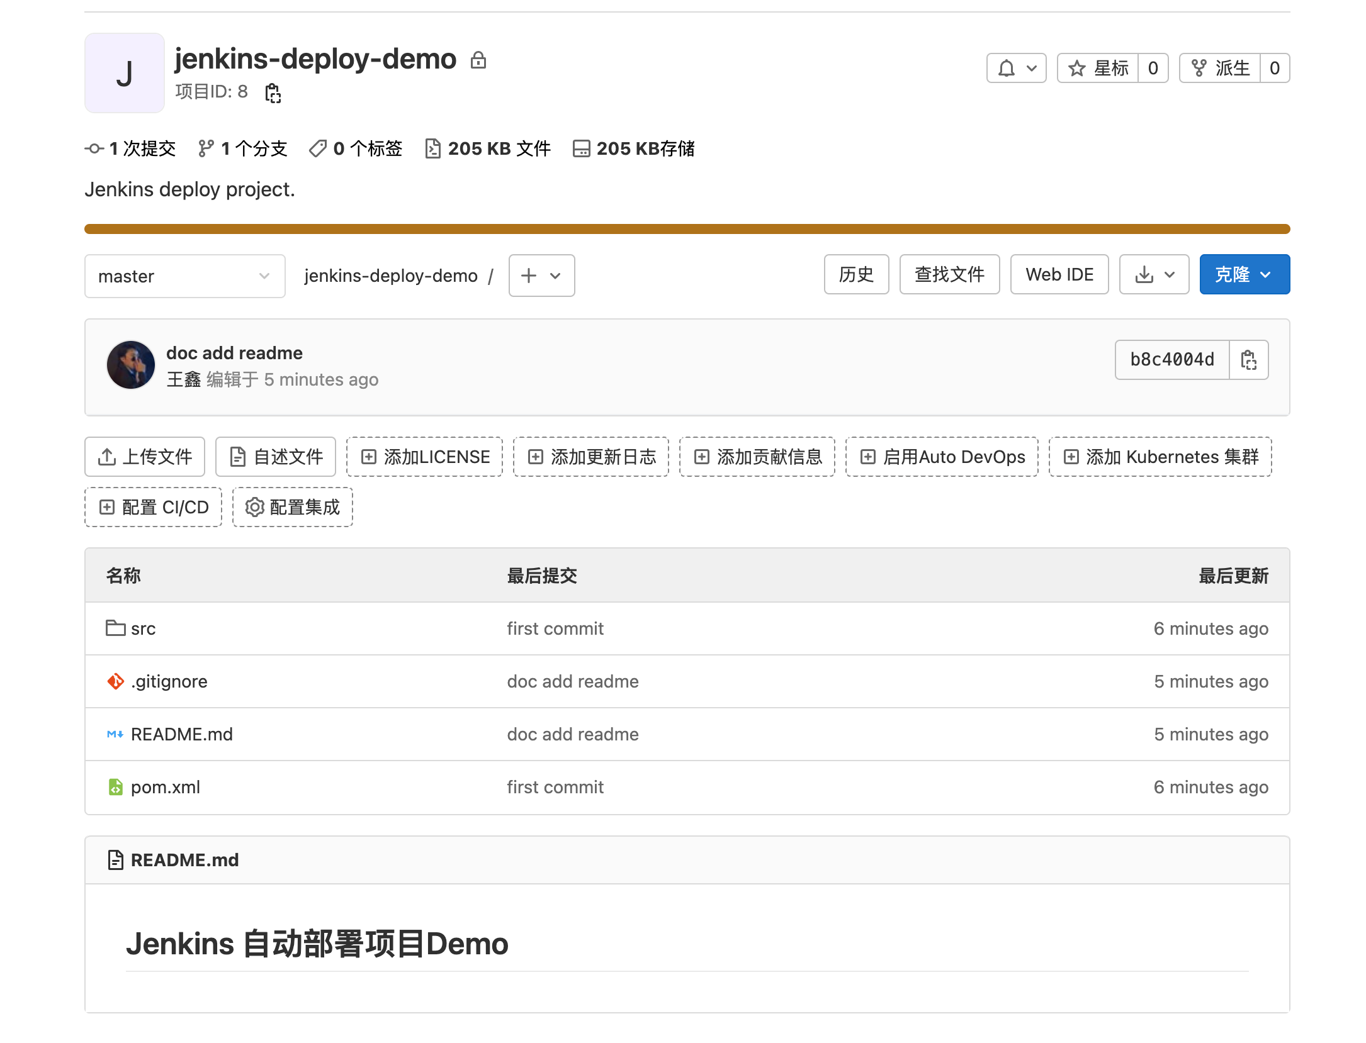Click the fork count 0 badge

point(1275,68)
